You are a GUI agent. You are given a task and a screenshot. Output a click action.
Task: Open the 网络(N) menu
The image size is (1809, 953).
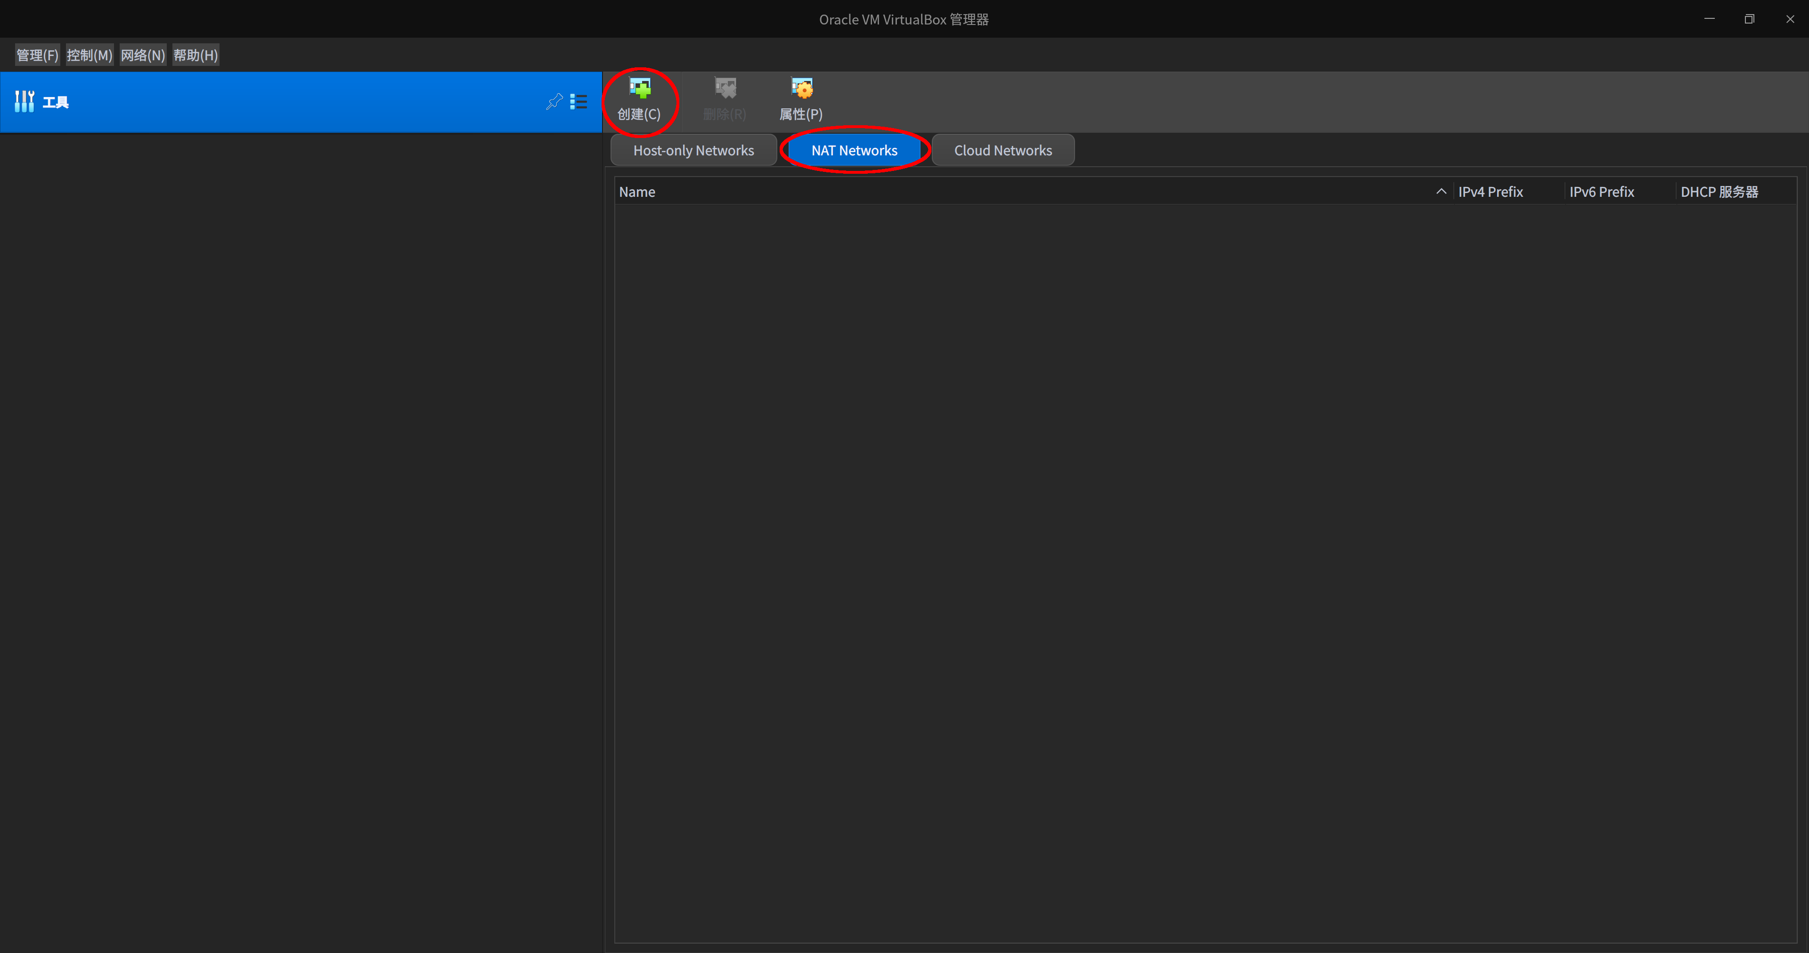click(143, 55)
